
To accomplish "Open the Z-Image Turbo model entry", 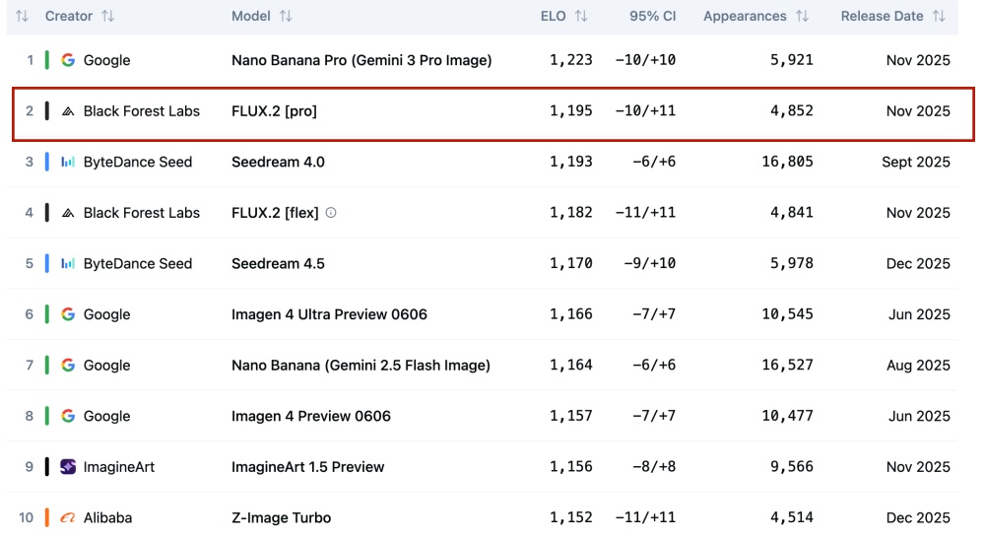I will (281, 518).
